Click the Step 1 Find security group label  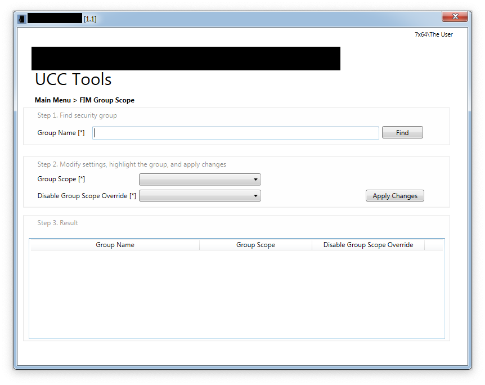[x=77, y=115]
